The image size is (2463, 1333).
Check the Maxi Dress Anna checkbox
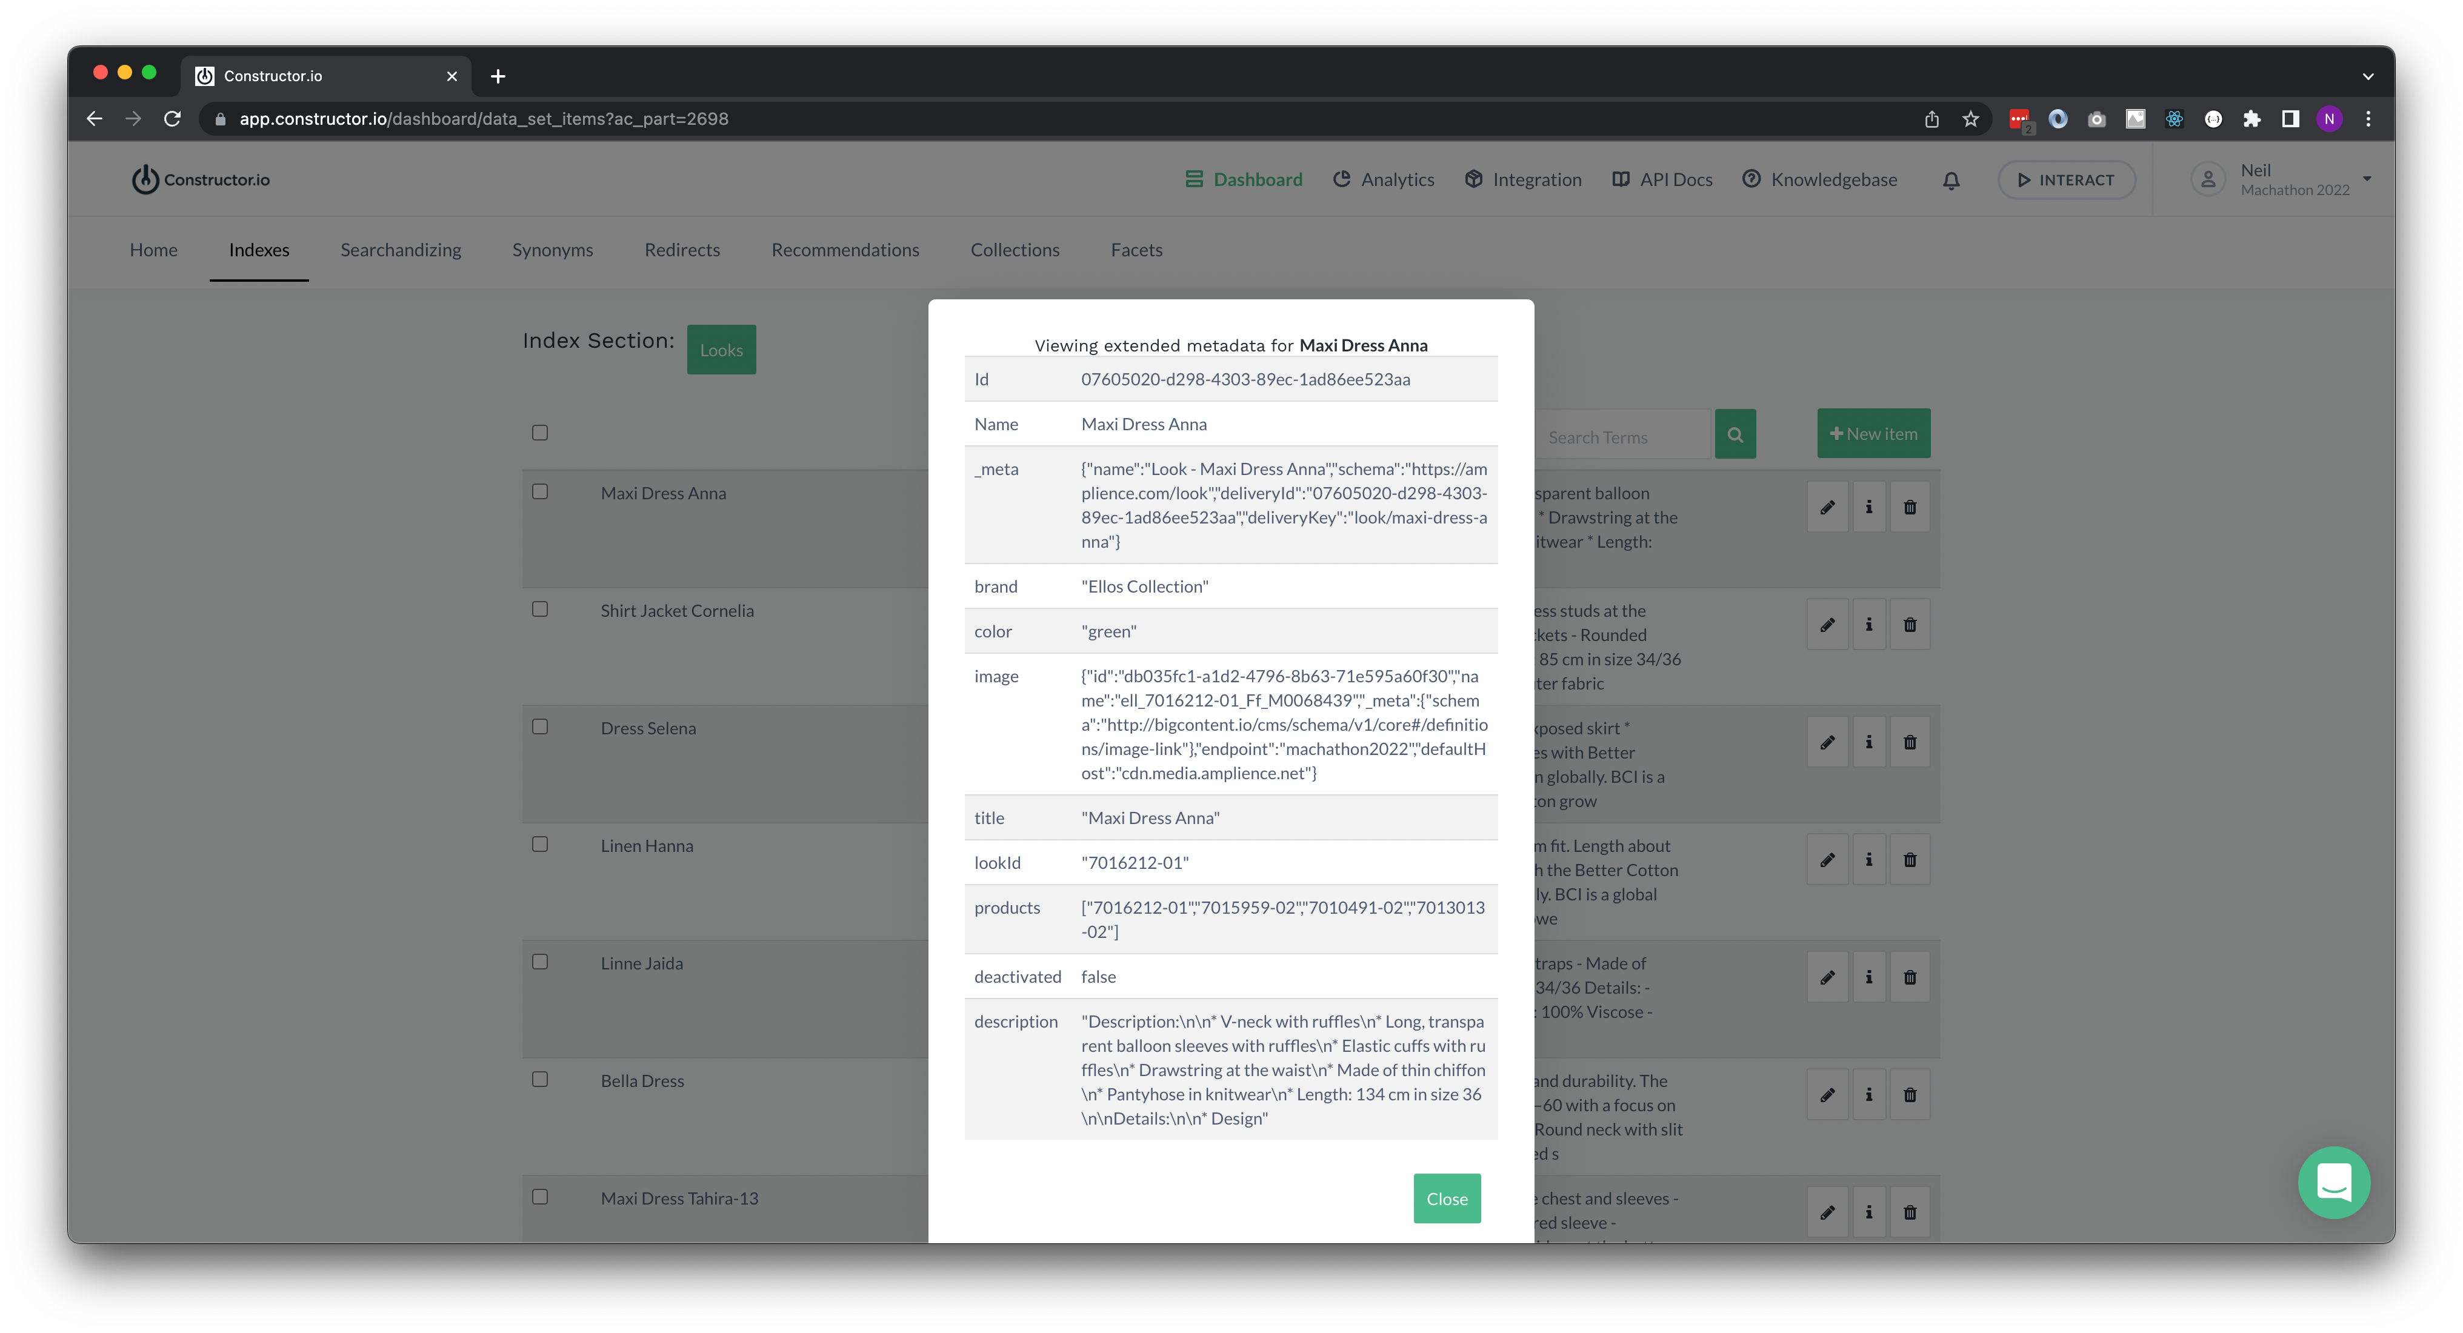tap(539, 491)
